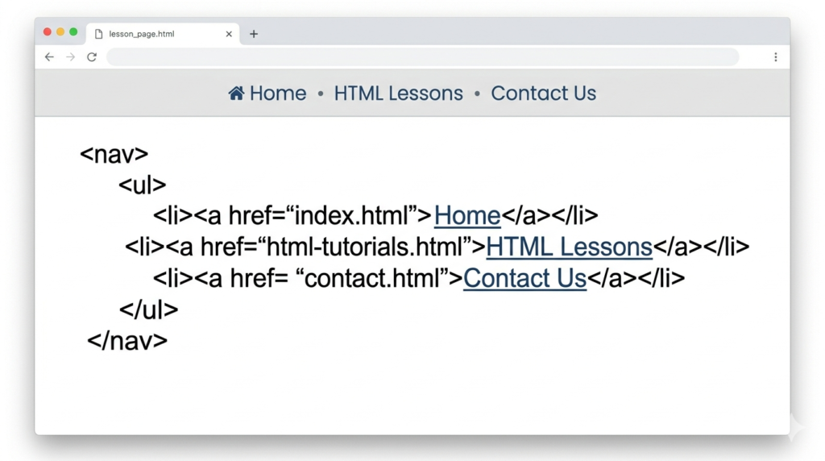Close the lesson_page.html tab
The width and height of the screenshot is (825, 461).
[x=229, y=34]
